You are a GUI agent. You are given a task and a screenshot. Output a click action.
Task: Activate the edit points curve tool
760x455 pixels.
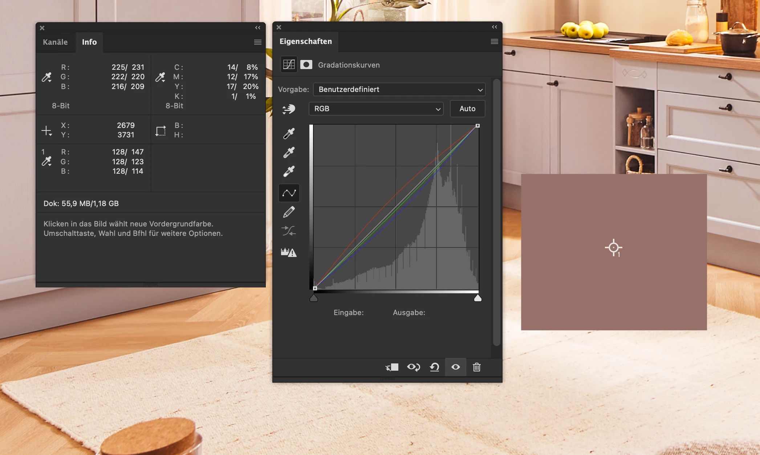289,193
